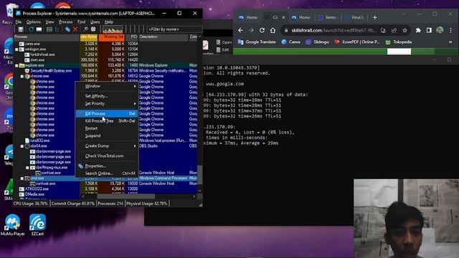Bookmark this page with the star icon
Image resolution: width=459 pixels, height=258 pixels.
click(x=404, y=30)
